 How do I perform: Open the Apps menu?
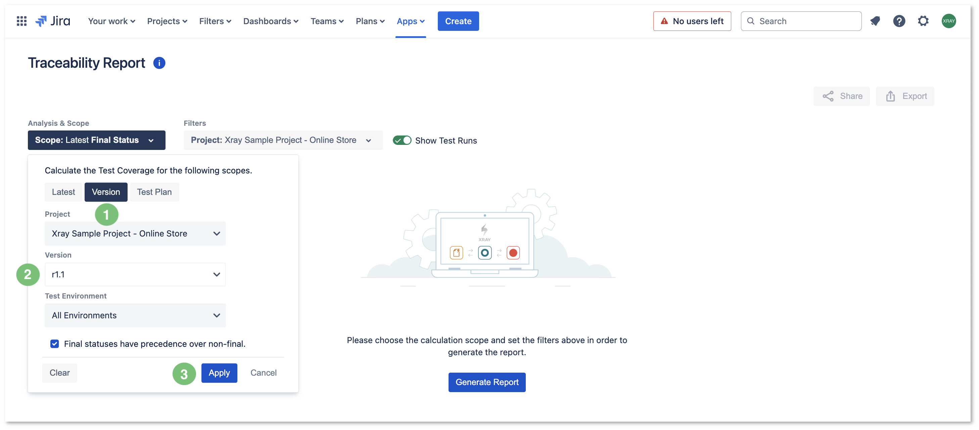tap(411, 21)
